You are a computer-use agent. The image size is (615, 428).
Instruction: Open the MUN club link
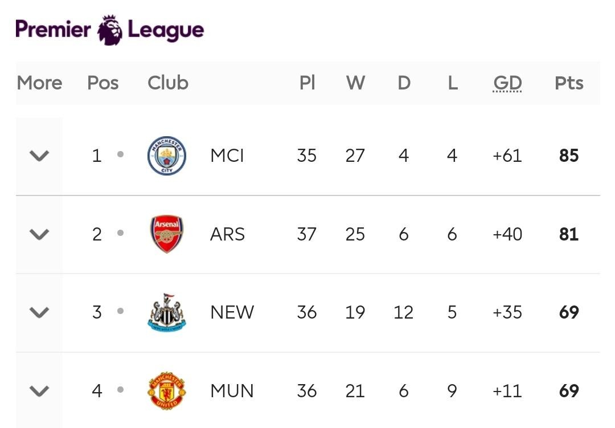tap(232, 391)
